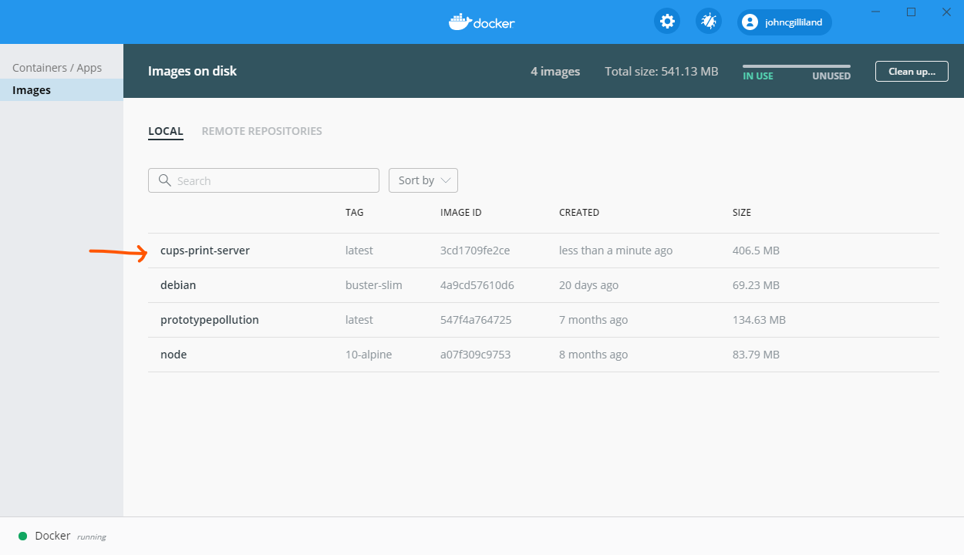
Task: Click the search magnifier icon
Action: (164, 180)
